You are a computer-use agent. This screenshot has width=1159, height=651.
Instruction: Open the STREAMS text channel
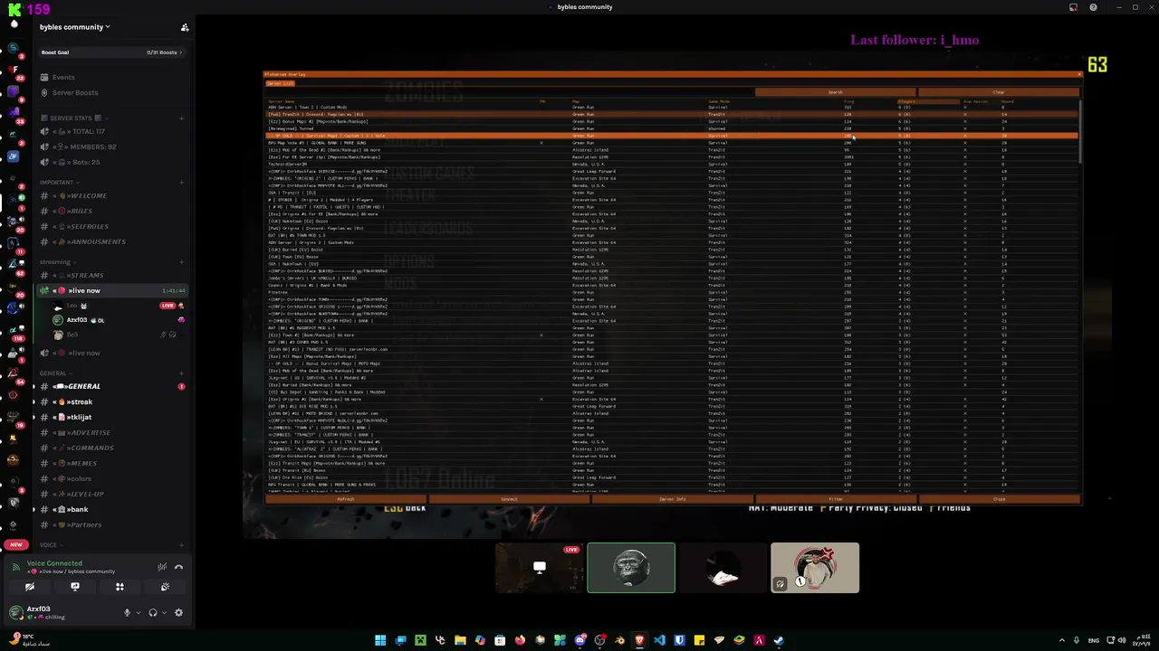[112, 275]
